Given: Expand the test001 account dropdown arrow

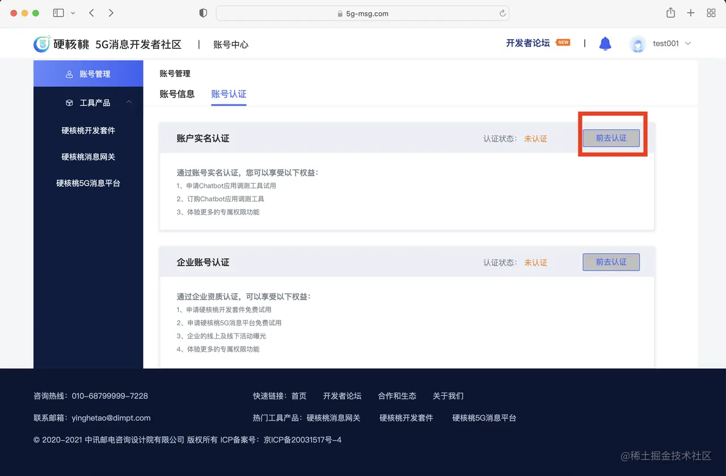Looking at the screenshot, I should (688, 44).
